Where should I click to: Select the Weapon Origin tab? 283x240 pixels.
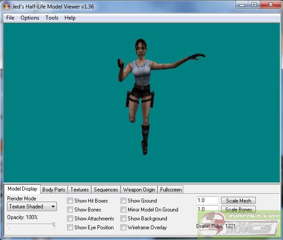(x=139, y=190)
